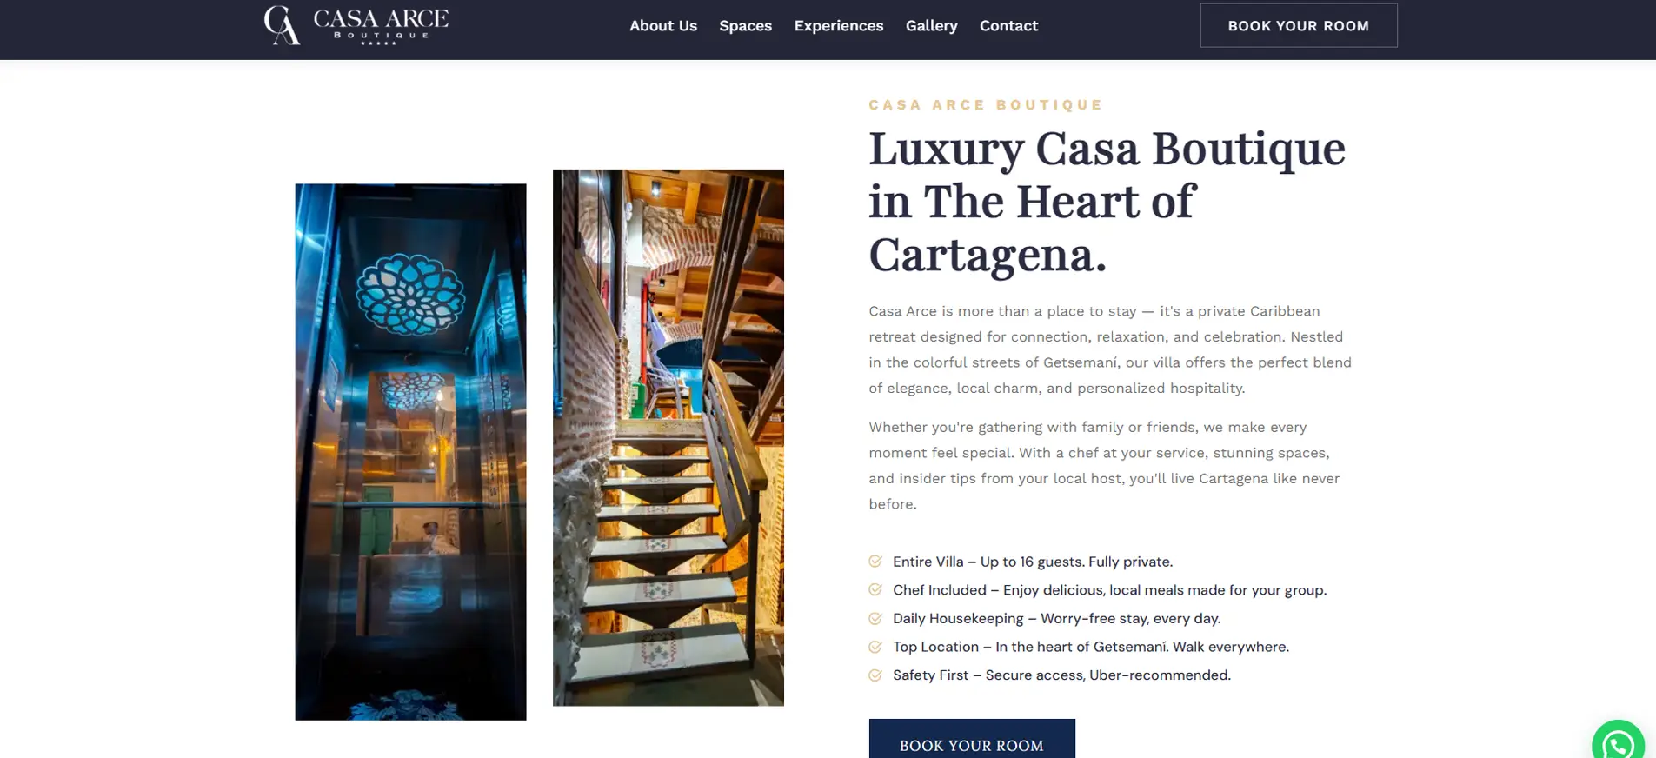Open Experiences in the navigation
Screen dimensions: 1656x758
(839, 26)
